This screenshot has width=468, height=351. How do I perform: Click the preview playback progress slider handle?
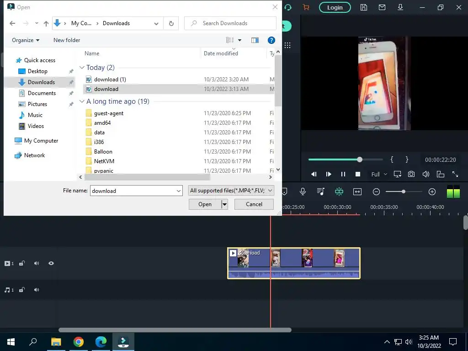coord(360,160)
